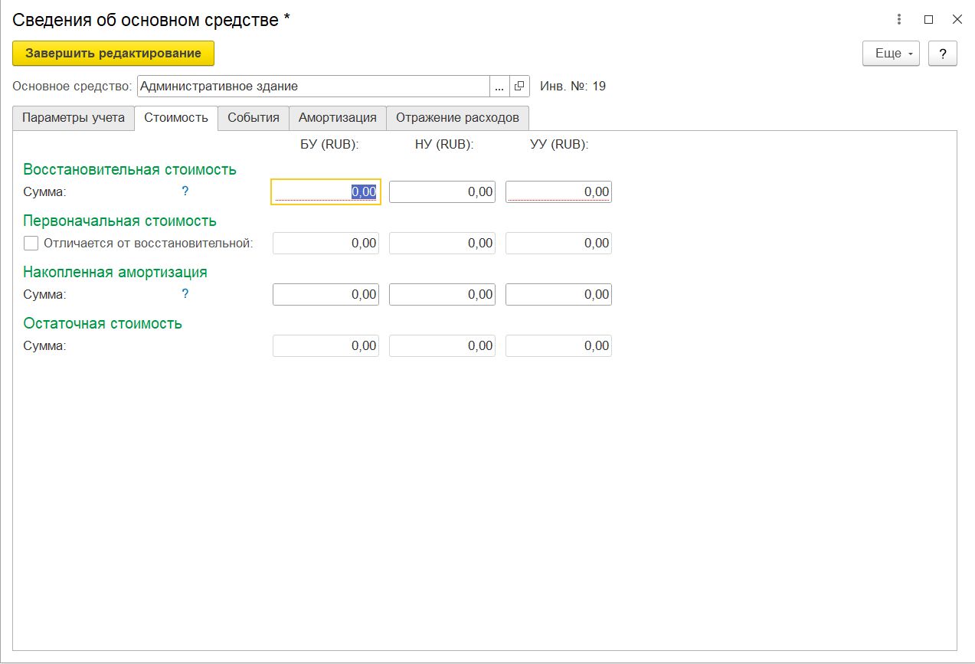Select the 'Отражение расходов' tab

pos(457,118)
